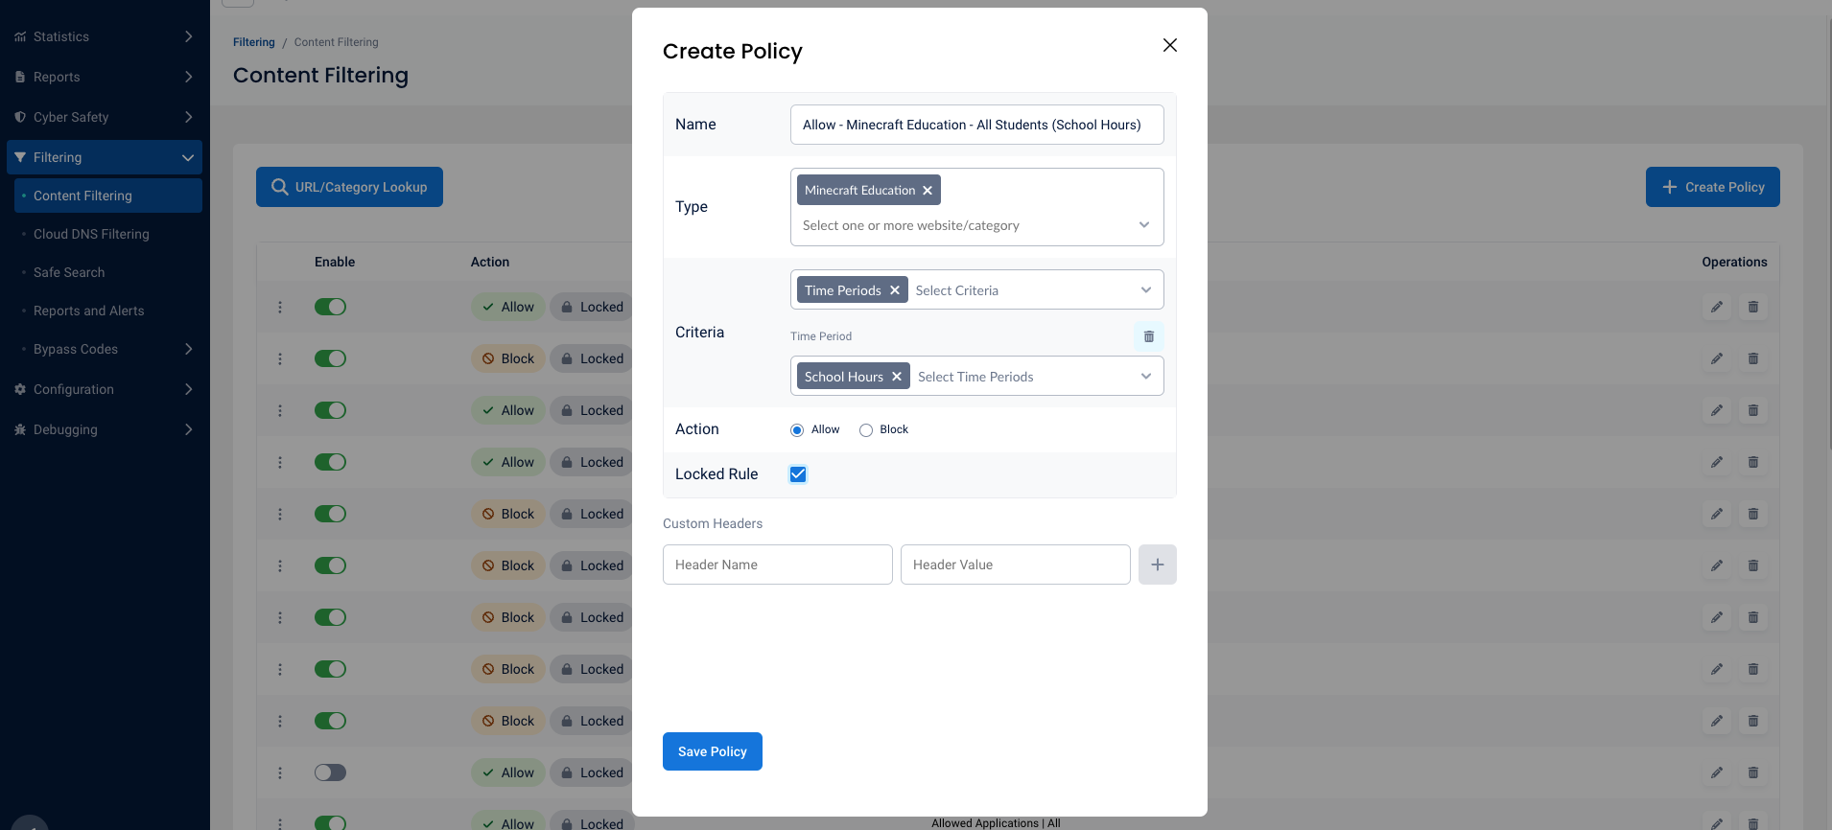Expand the Cyber Safety sidebar section
The width and height of the screenshot is (1832, 830).
click(x=188, y=117)
